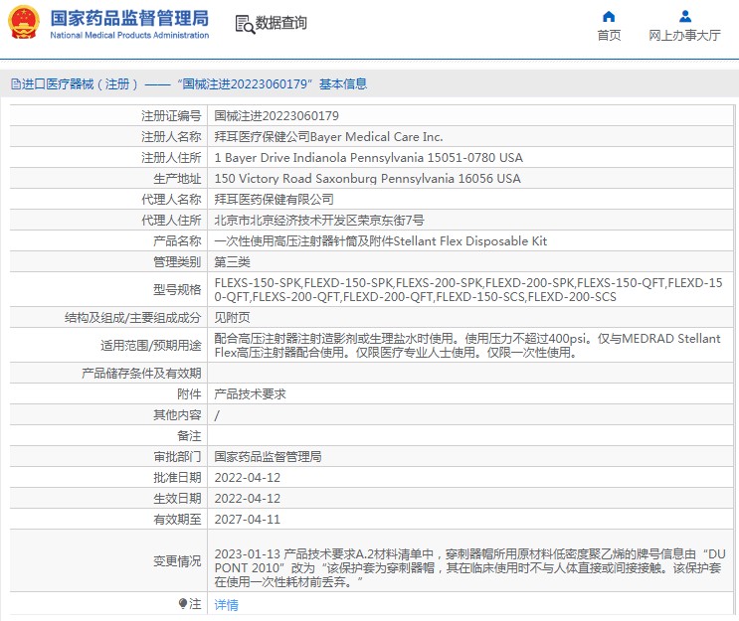Click 适用范围/预期用途 label
The width and height of the screenshot is (739, 621).
click(x=151, y=345)
